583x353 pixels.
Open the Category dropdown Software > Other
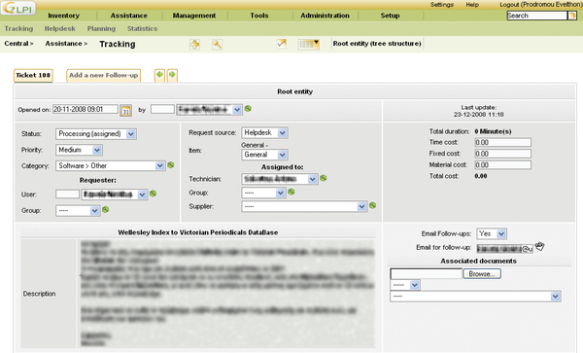coord(111,166)
